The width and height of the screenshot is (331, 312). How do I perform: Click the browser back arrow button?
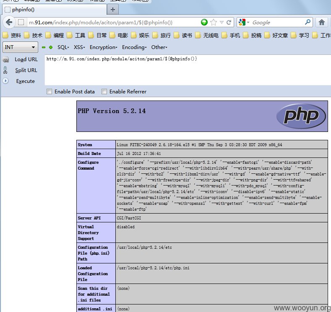(x=9, y=22)
